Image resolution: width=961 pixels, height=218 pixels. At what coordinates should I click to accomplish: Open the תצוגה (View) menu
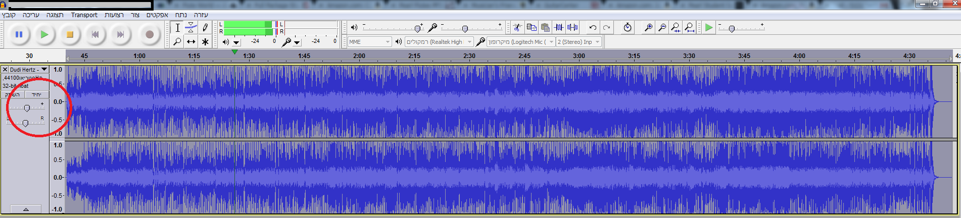(x=55, y=15)
